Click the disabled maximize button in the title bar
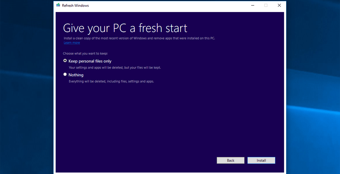340x174 pixels. 266,5
